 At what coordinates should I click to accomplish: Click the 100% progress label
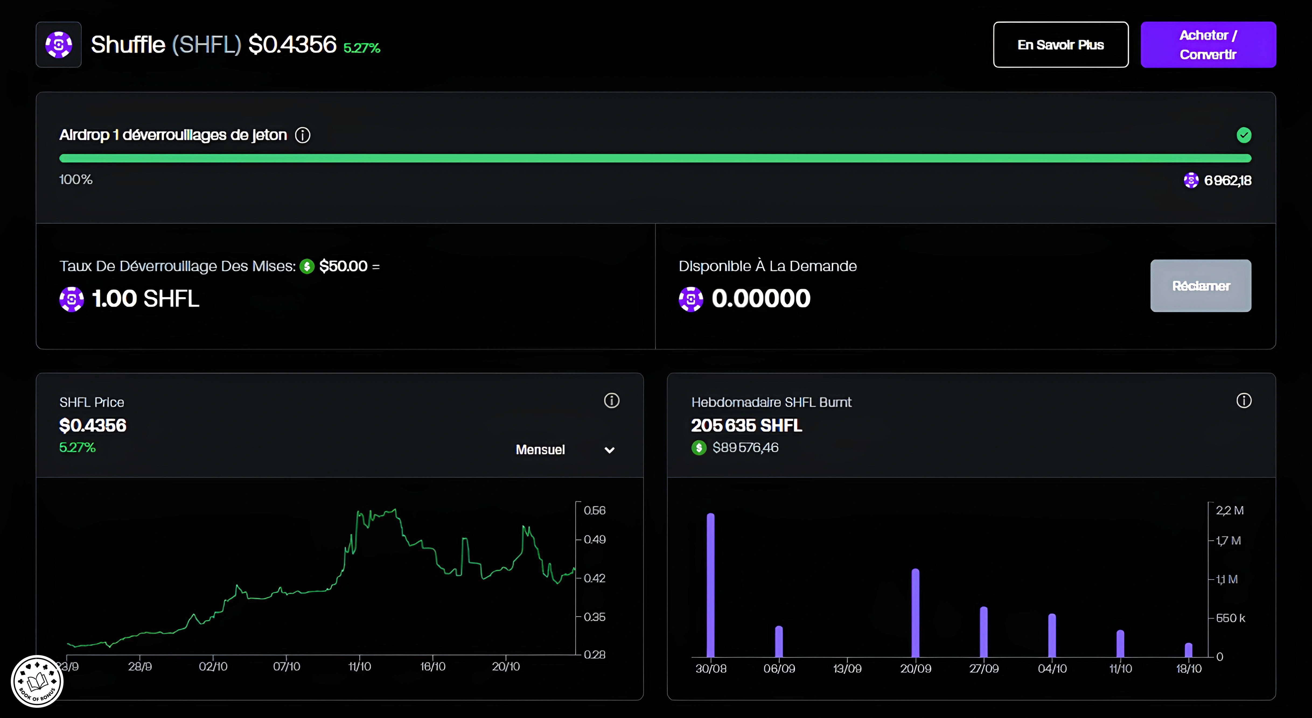pos(76,179)
